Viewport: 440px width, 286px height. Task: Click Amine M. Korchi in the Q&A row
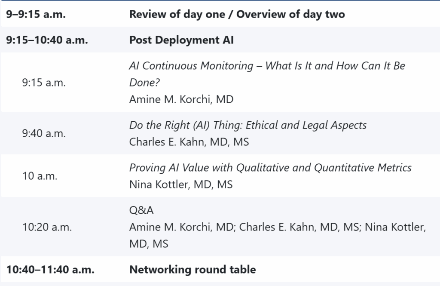tap(181, 227)
